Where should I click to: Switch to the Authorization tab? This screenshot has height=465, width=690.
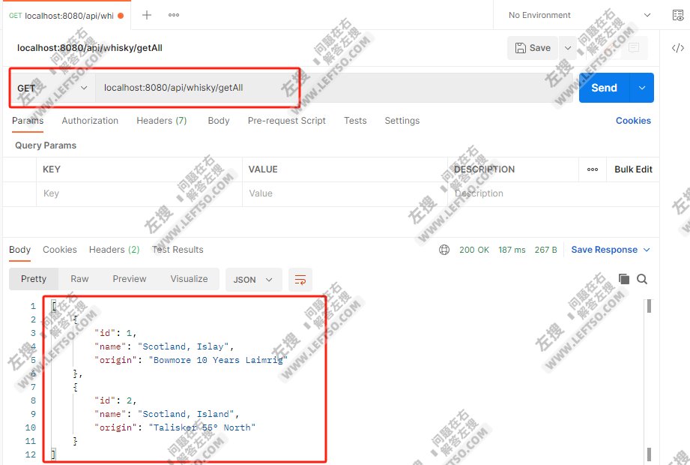[x=90, y=121]
